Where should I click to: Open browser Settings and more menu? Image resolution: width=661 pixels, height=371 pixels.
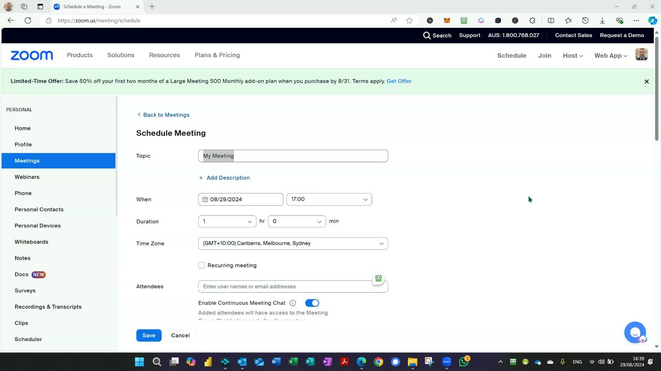(x=636, y=21)
